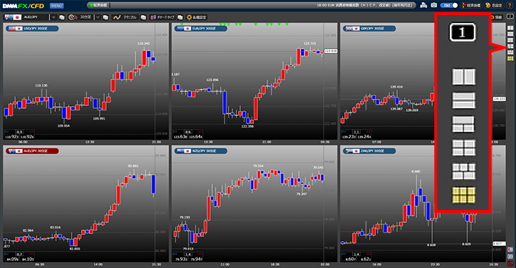
Task: Toggle the Bid switch
Action: coord(449,5)
